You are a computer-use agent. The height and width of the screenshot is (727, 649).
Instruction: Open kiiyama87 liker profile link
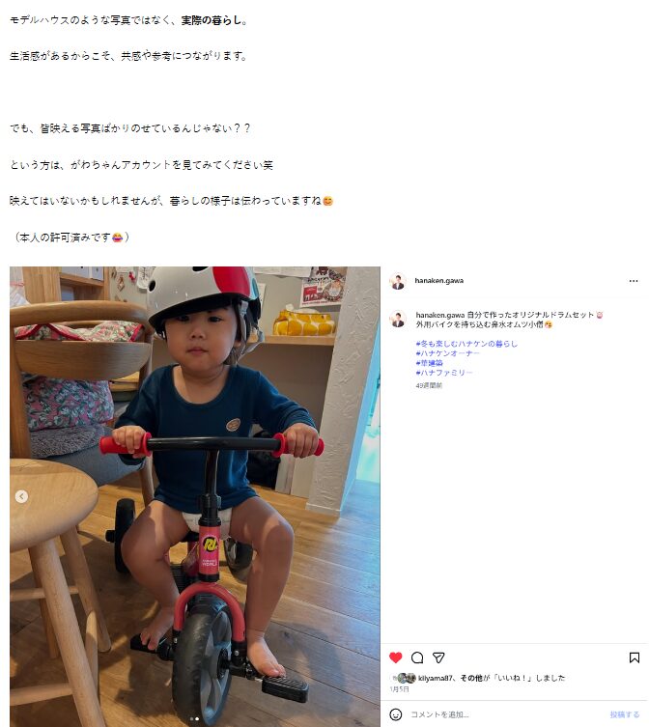pyautogui.click(x=436, y=678)
